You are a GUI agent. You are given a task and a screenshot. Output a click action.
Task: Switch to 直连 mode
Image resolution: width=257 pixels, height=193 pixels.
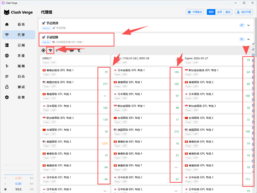(x=228, y=12)
